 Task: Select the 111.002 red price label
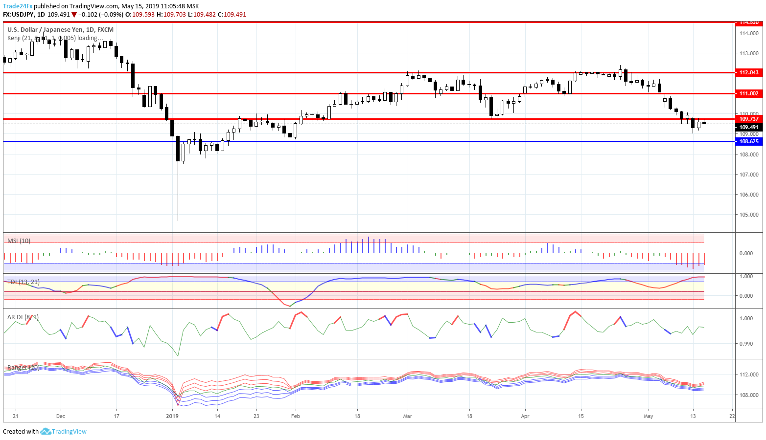pos(749,93)
